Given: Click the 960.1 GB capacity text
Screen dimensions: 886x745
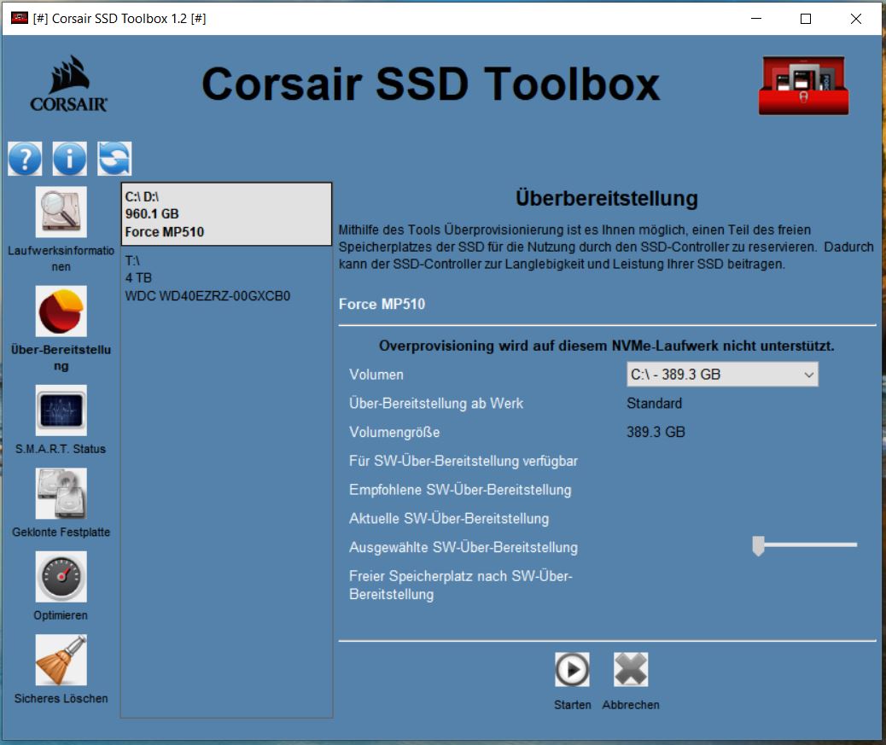Looking at the screenshot, I should tap(152, 214).
